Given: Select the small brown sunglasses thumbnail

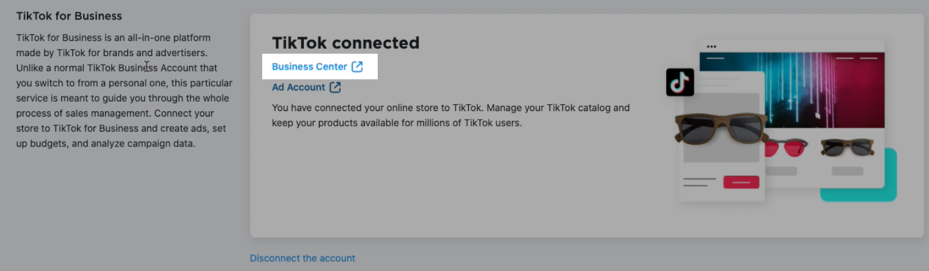Looking at the screenshot, I should tap(847, 147).
